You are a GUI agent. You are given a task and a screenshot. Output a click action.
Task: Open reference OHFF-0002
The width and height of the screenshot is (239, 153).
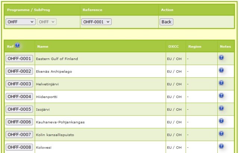[19, 71]
